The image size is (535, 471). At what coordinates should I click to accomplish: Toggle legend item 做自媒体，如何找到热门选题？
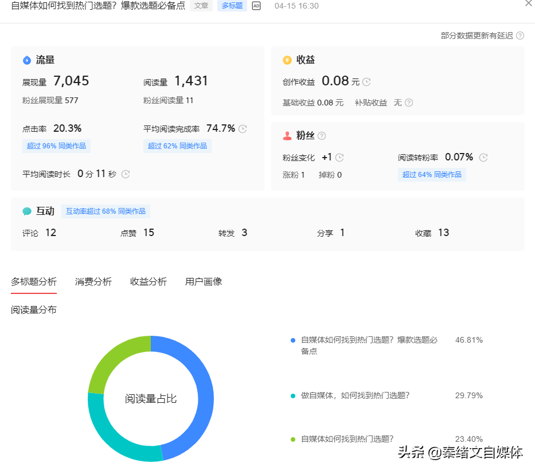coord(355,395)
